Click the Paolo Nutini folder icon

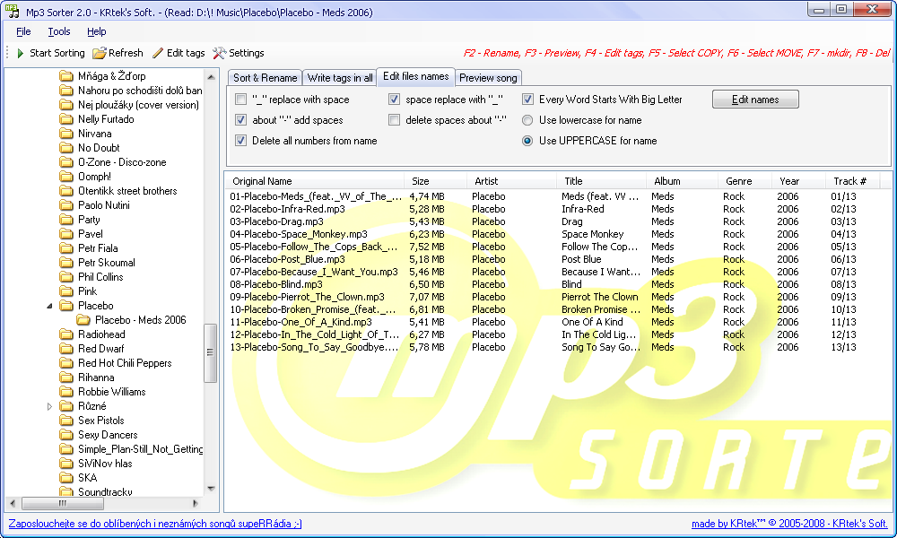click(66, 205)
